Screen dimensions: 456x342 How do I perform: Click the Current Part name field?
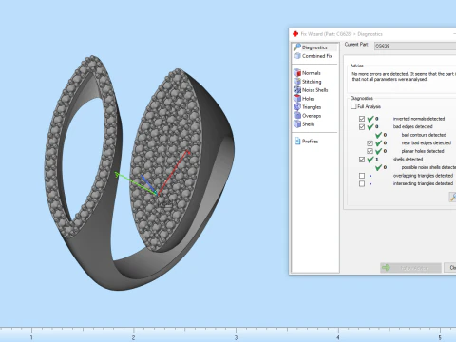pos(415,47)
